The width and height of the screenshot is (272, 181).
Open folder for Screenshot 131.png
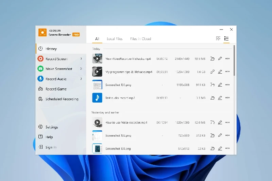click(213, 149)
